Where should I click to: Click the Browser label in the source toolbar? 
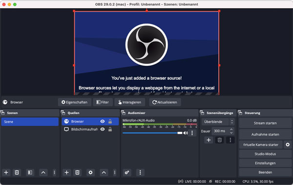coord(17,102)
